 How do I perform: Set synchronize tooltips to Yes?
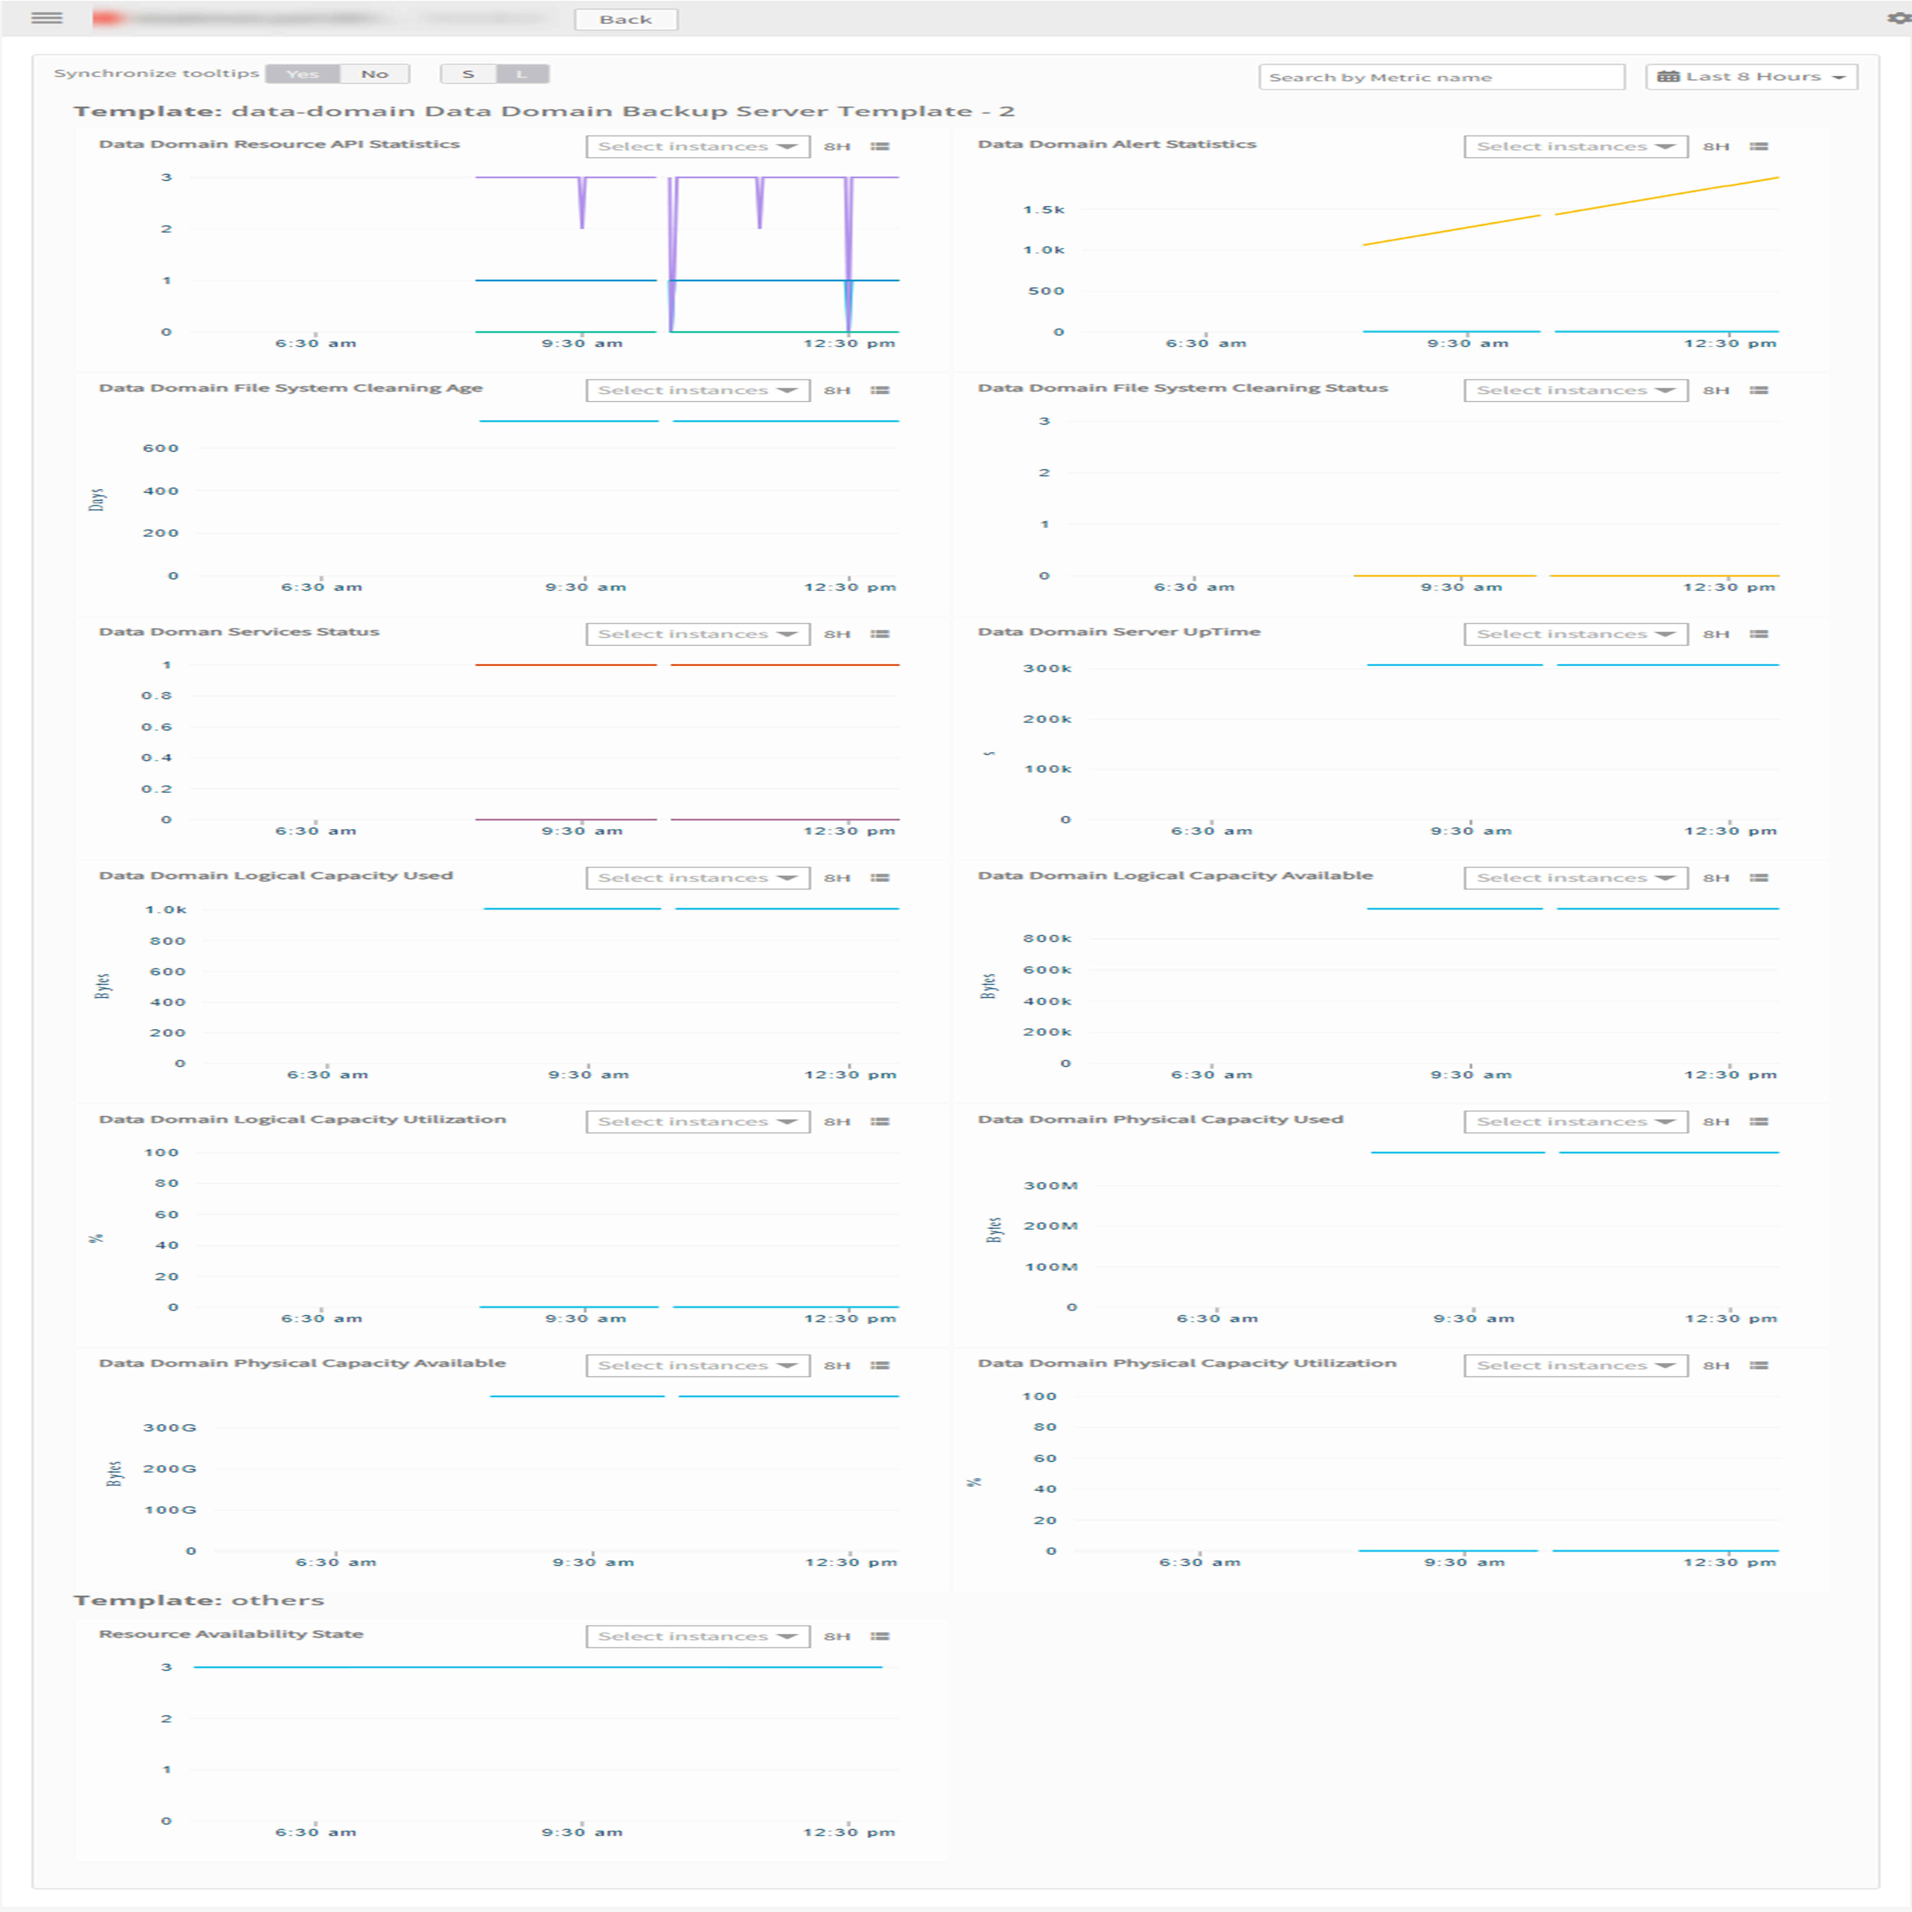point(303,74)
